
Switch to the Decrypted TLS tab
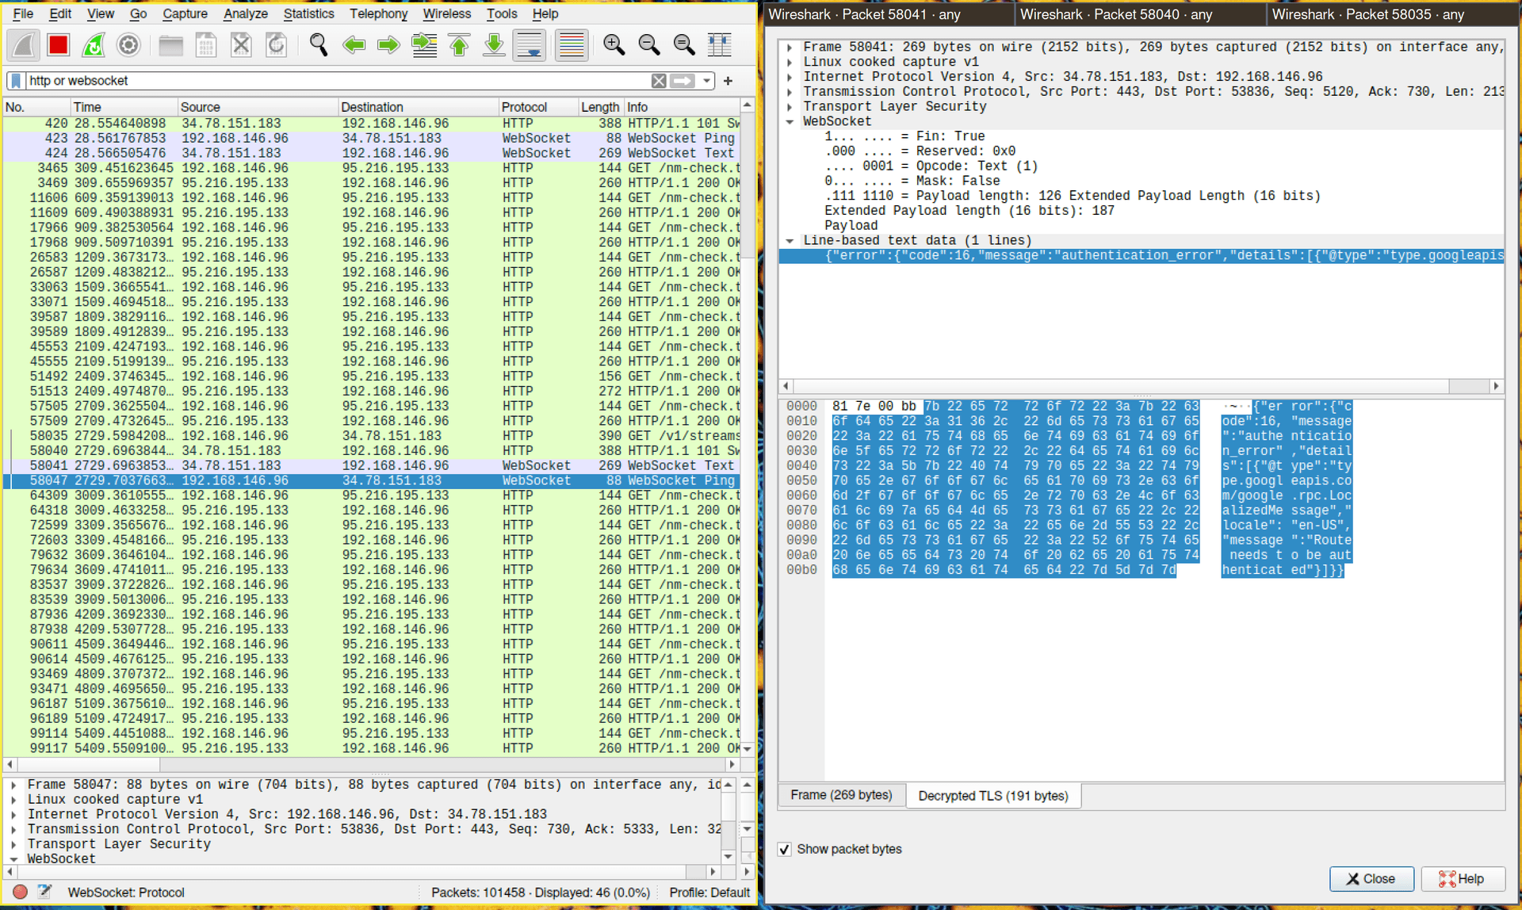[x=993, y=795]
